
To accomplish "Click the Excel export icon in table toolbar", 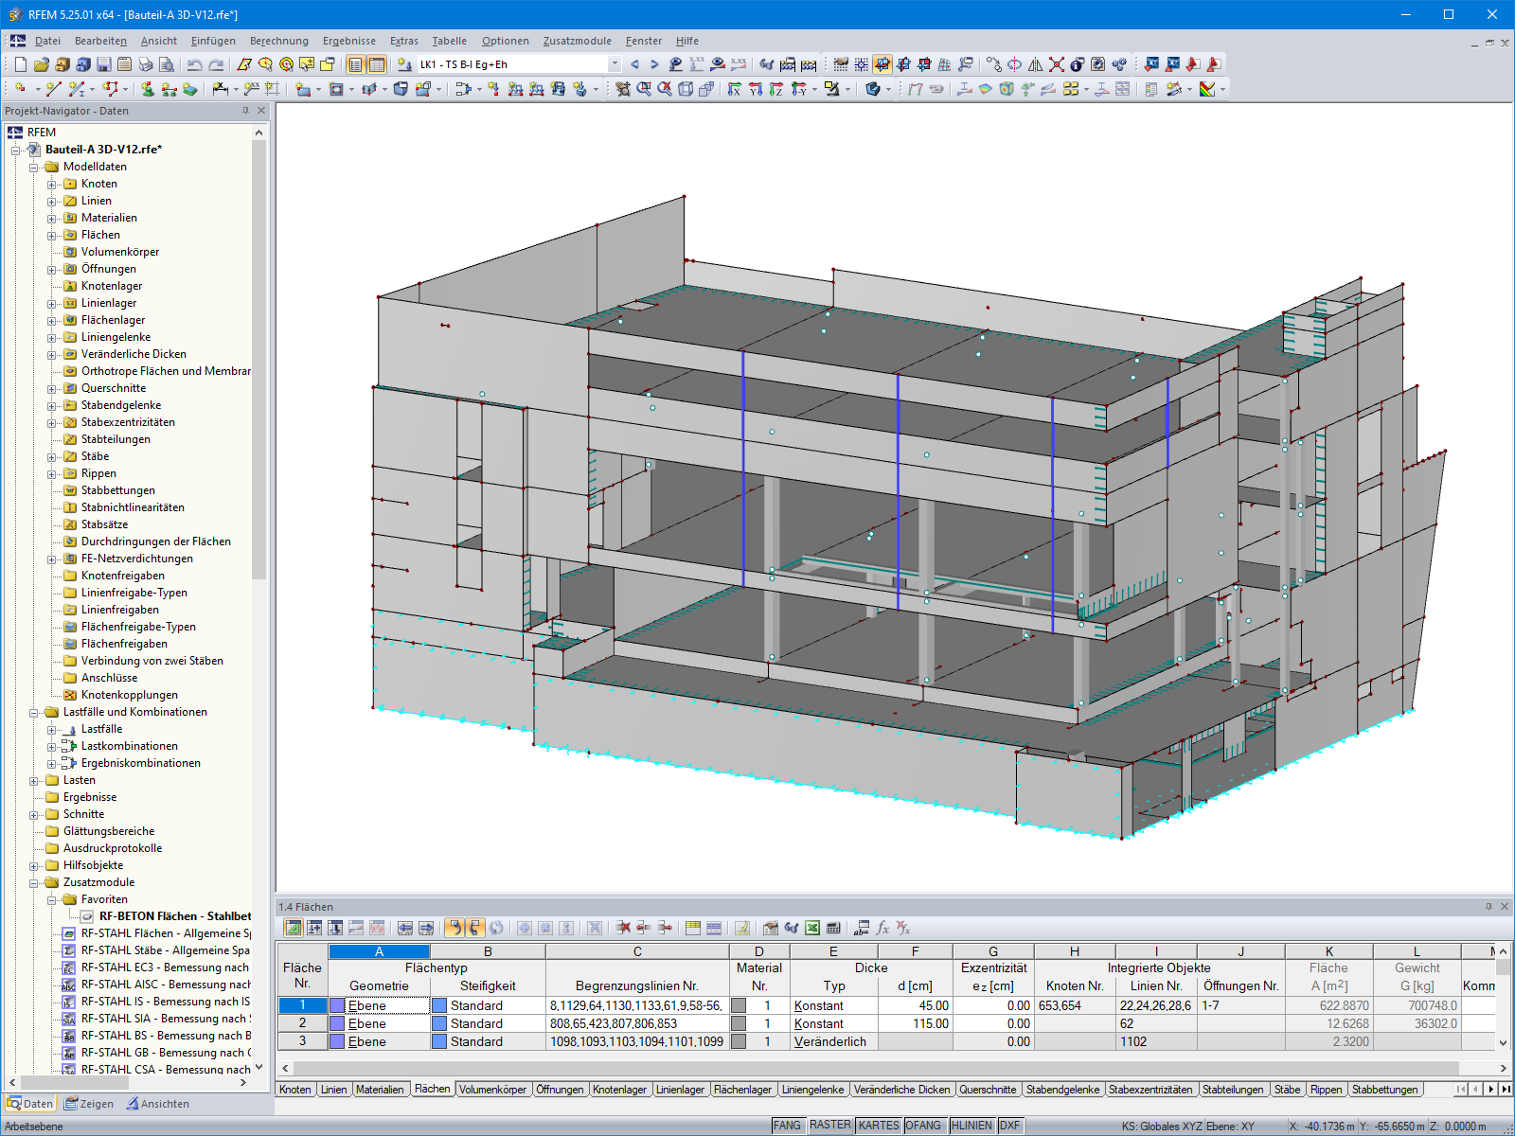I will click(x=814, y=928).
